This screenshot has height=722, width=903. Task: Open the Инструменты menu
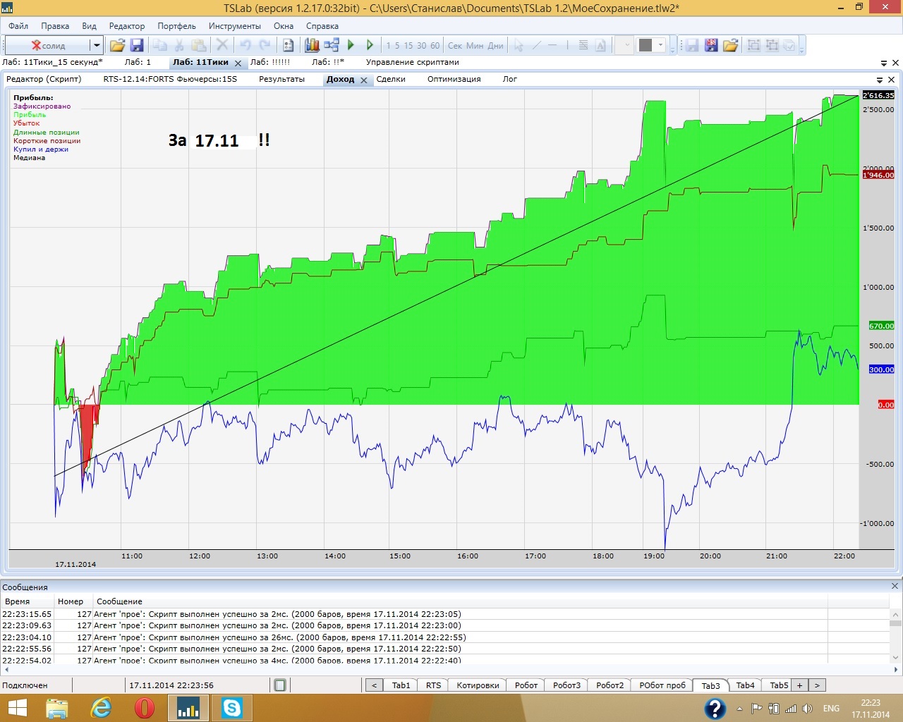click(x=234, y=26)
